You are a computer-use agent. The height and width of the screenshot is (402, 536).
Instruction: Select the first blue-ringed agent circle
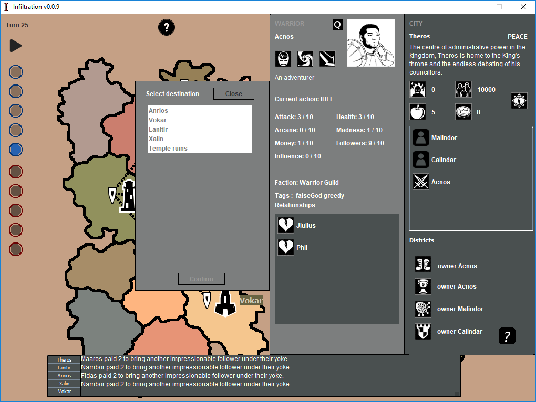click(16, 72)
